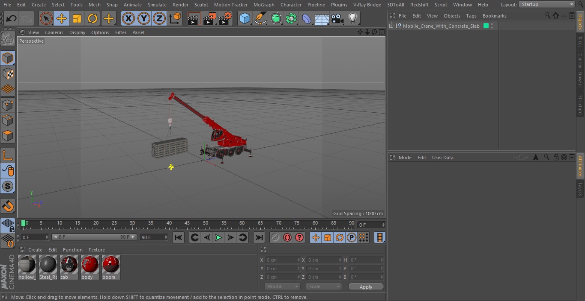Toggle Y axis lock
Screen dimensions: 585x301
tap(144, 18)
